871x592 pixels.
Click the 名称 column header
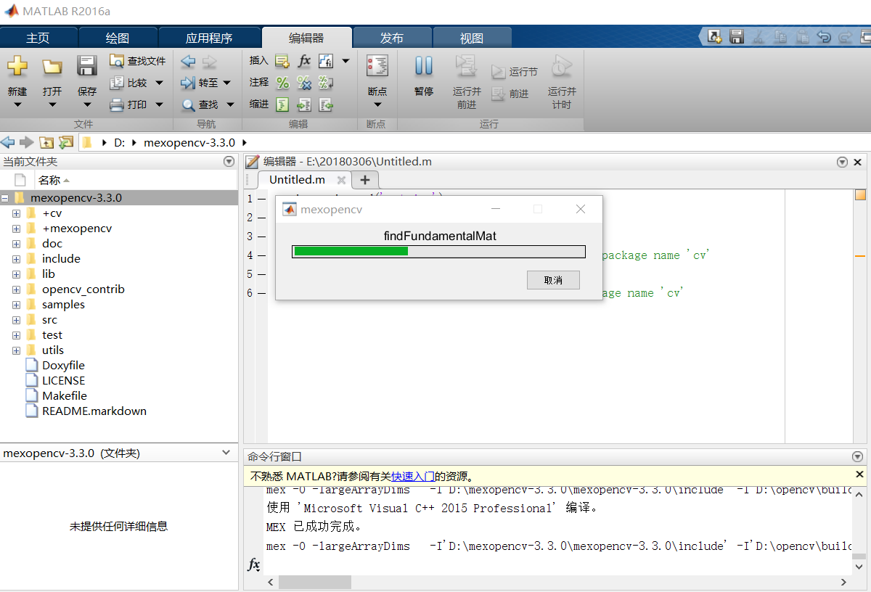tap(50, 180)
